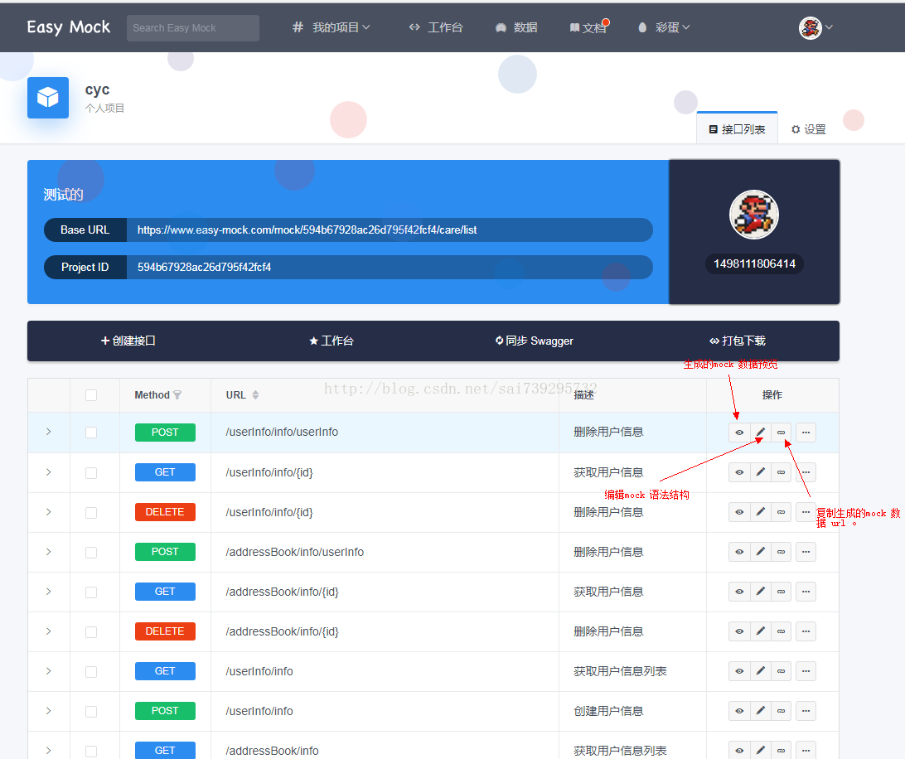This screenshot has width=905, height=759.
Task: Check the box for GET /userInfo/info/{id}
Action: tap(91, 472)
